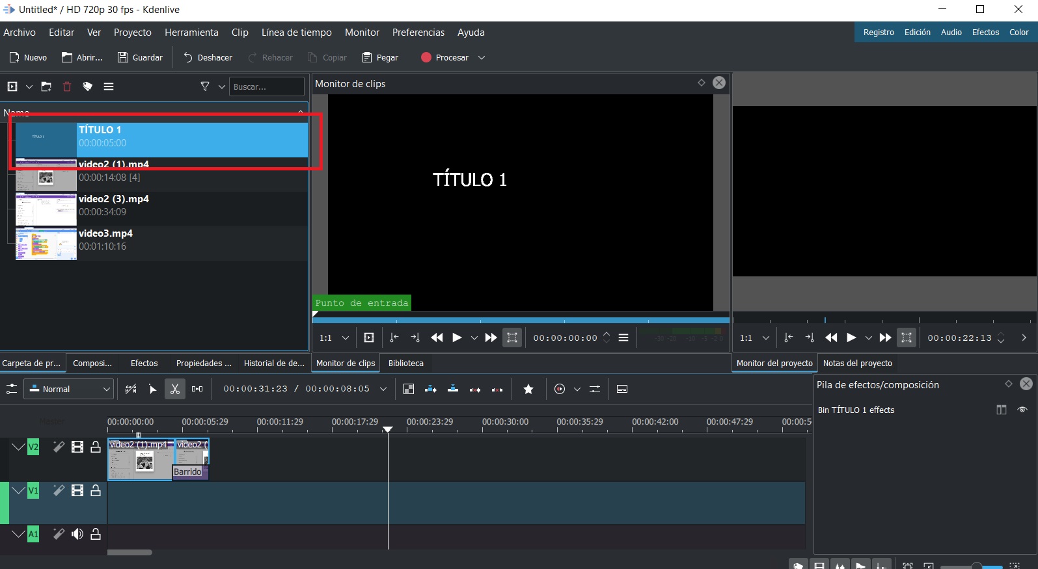Viewport: 1038px width, 569px height.
Task: Click the lift timeline zone icon
Action: (x=497, y=390)
